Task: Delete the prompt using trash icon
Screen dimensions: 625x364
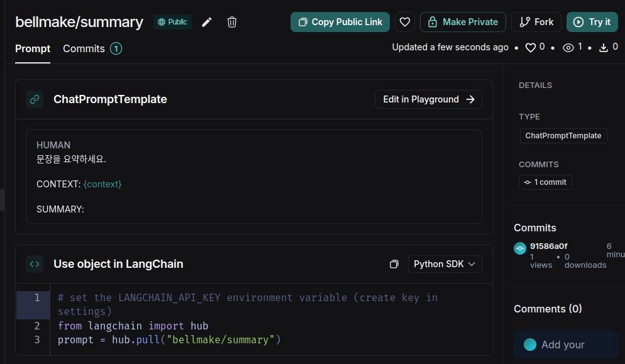Action: pyautogui.click(x=232, y=23)
